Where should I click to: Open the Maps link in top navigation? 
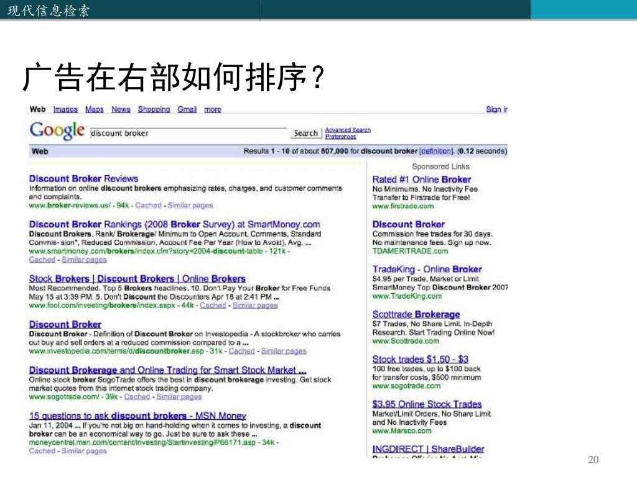[x=95, y=109]
